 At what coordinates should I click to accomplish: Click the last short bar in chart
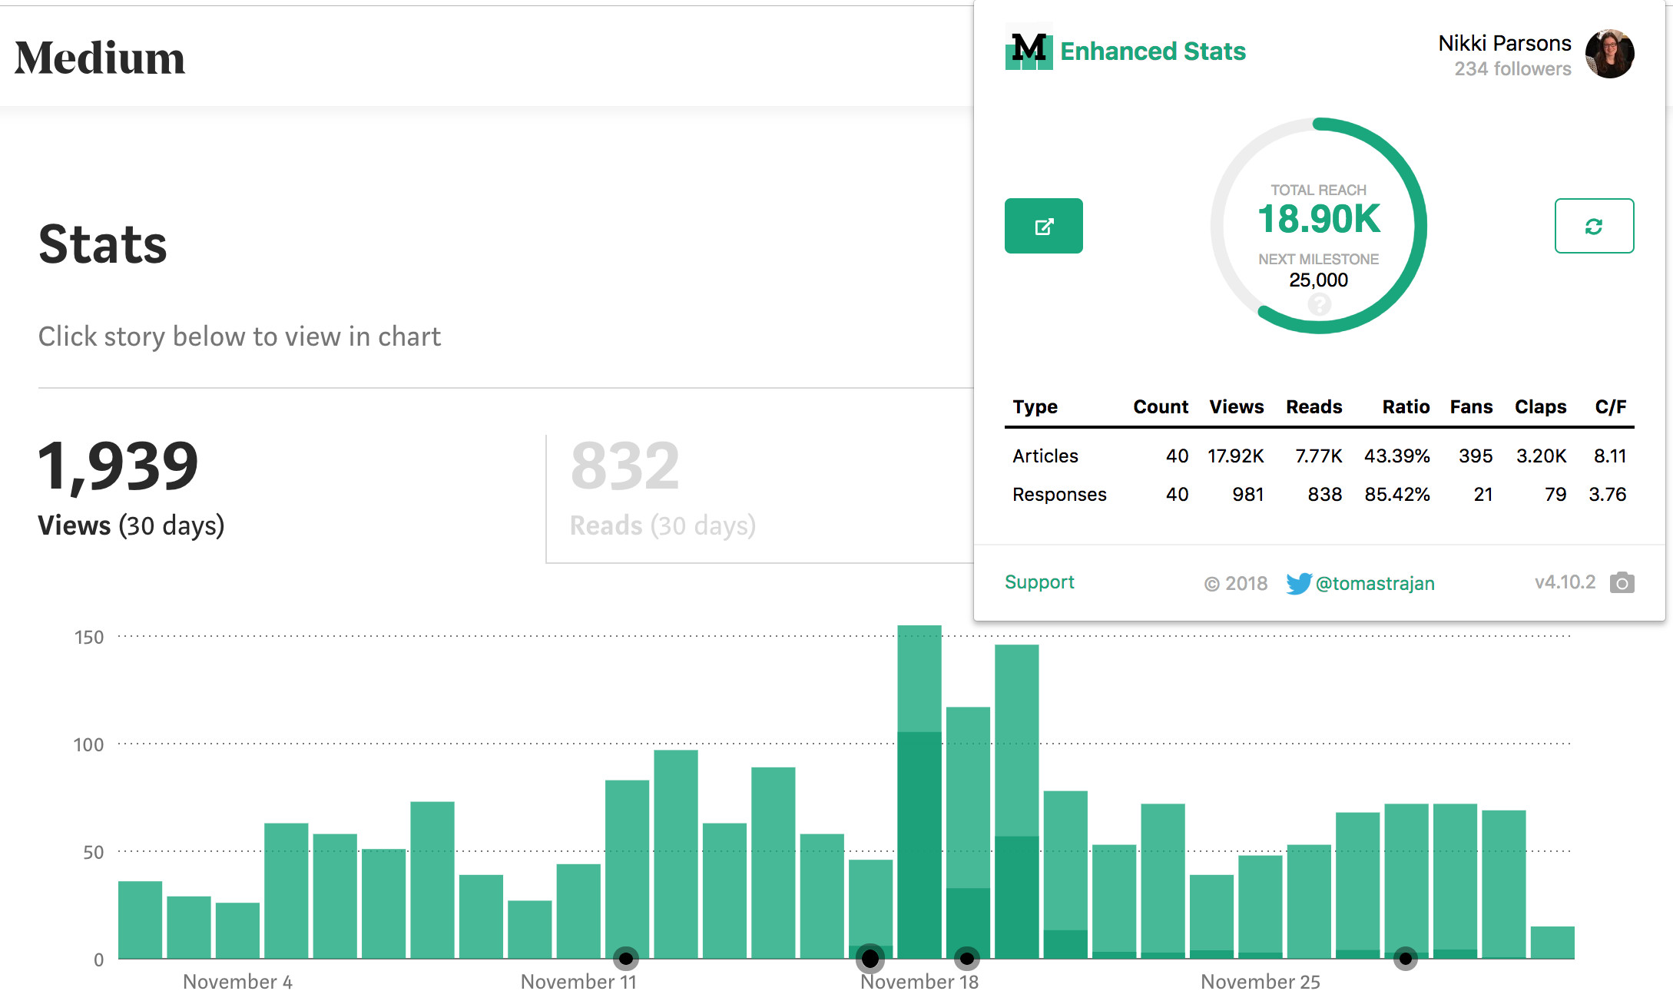pyautogui.click(x=1552, y=942)
